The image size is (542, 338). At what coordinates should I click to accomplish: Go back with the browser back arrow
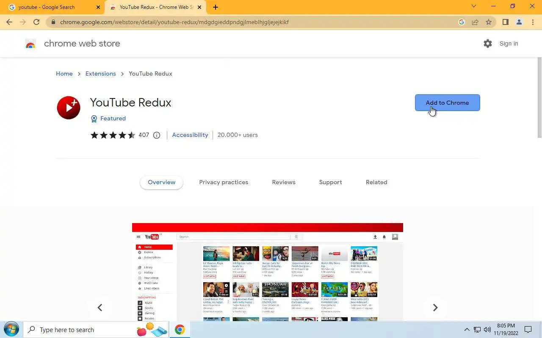(x=9, y=22)
